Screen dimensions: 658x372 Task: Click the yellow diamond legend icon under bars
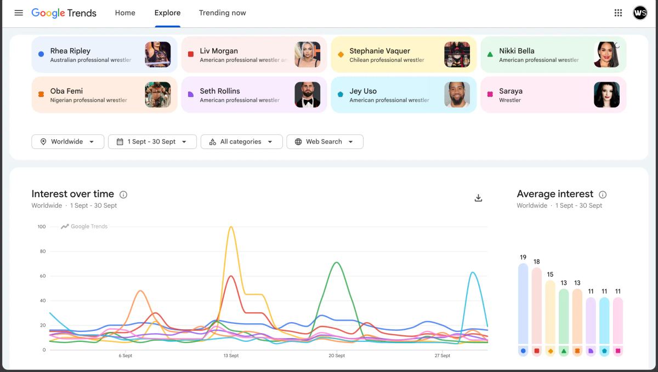pyautogui.click(x=551, y=351)
